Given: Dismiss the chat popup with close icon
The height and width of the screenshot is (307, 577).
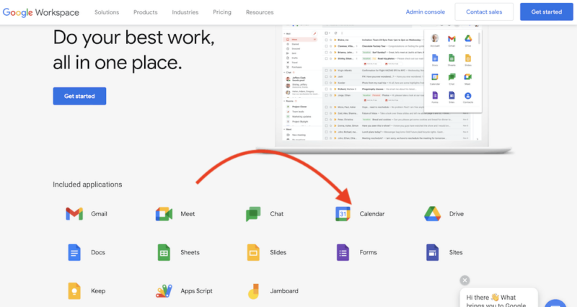Looking at the screenshot, I should pos(464,280).
